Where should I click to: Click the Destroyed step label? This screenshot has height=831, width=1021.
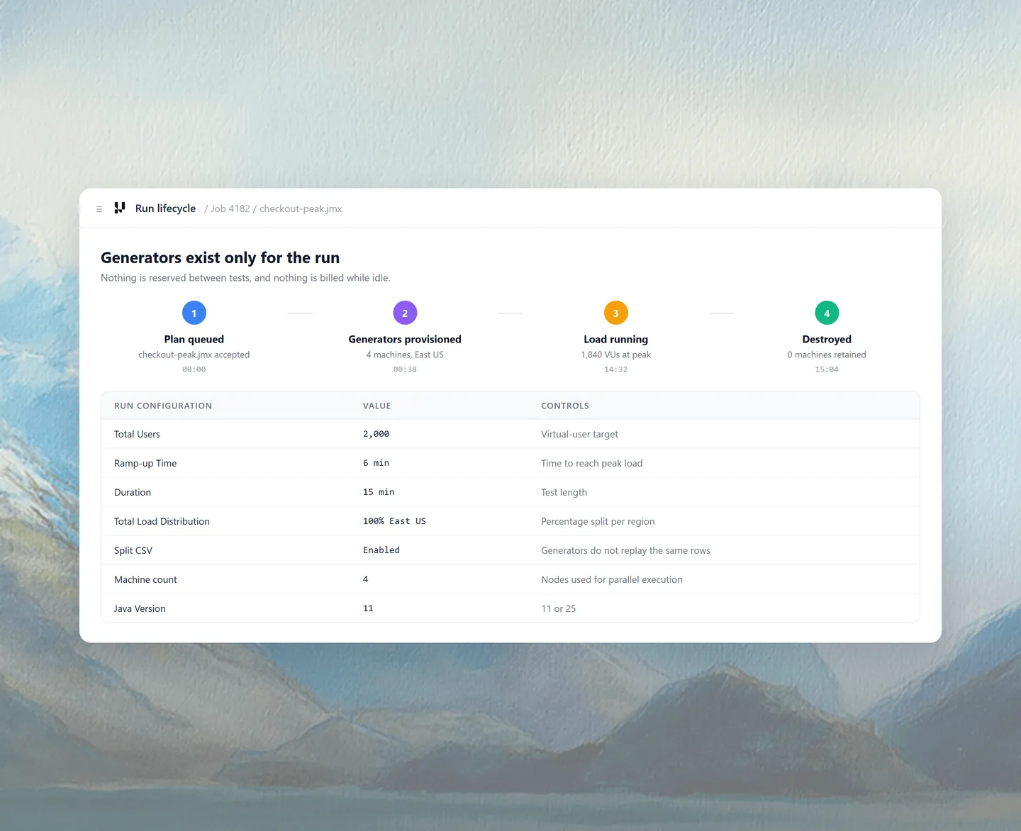827,340
